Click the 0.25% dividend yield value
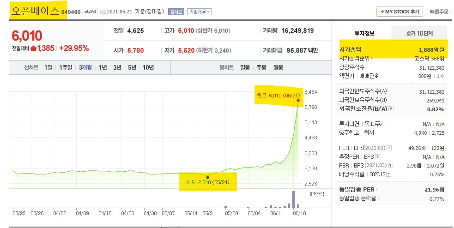Screen dimensions: 454x228 pos(437,174)
